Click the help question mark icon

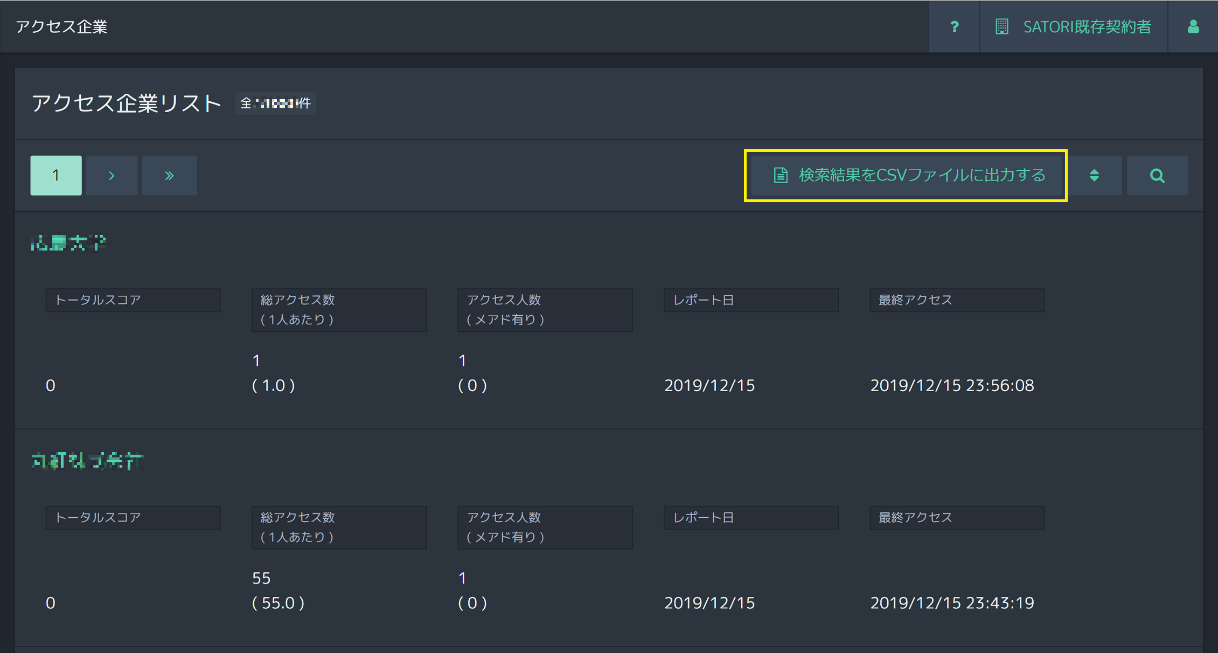[x=954, y=26]
